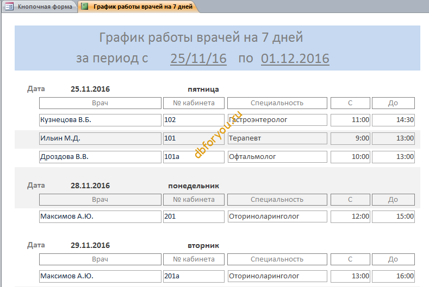Click the weekday label вторник
Screen dimensions: 429x287
[x=203, y=245]
